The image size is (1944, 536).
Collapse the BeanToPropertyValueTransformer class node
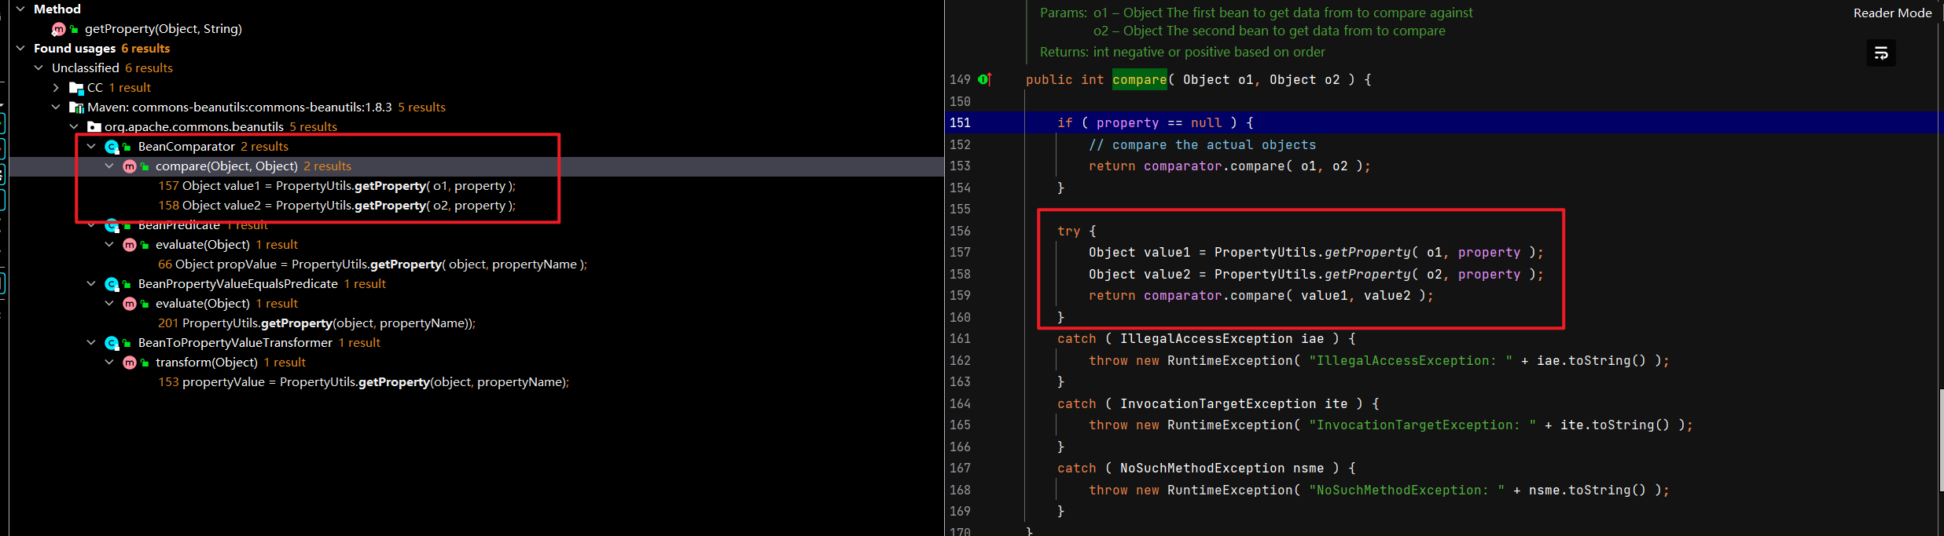click(x=91, y=342)
